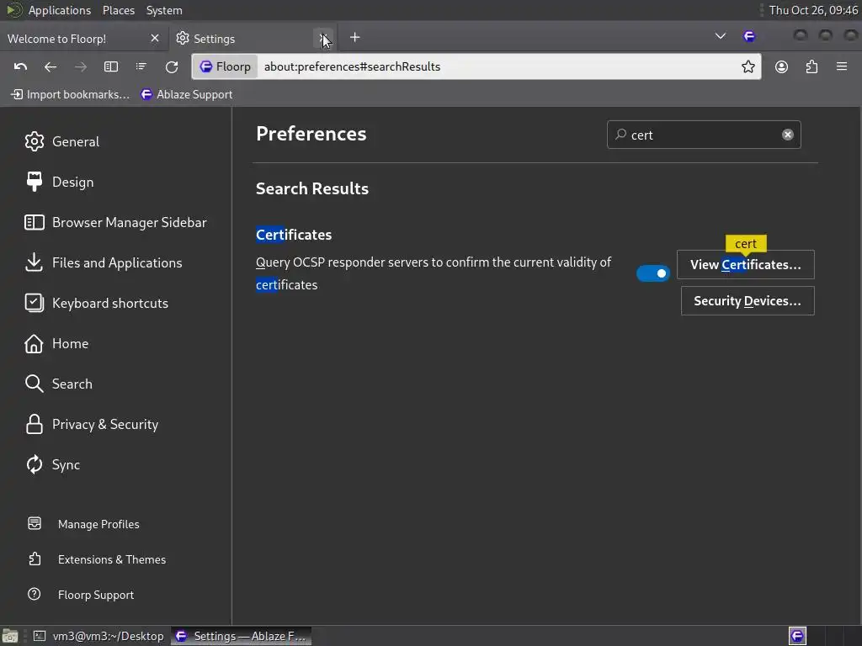
Task: Open Privacy & Security category
Action: pyautogui.click(x=91, y=424)
